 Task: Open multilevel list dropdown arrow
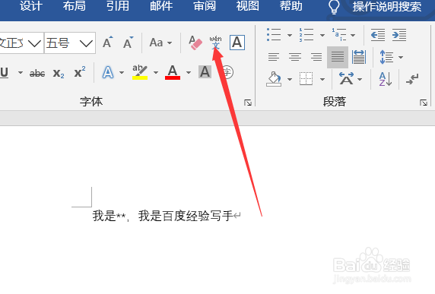tap(353, 35)
